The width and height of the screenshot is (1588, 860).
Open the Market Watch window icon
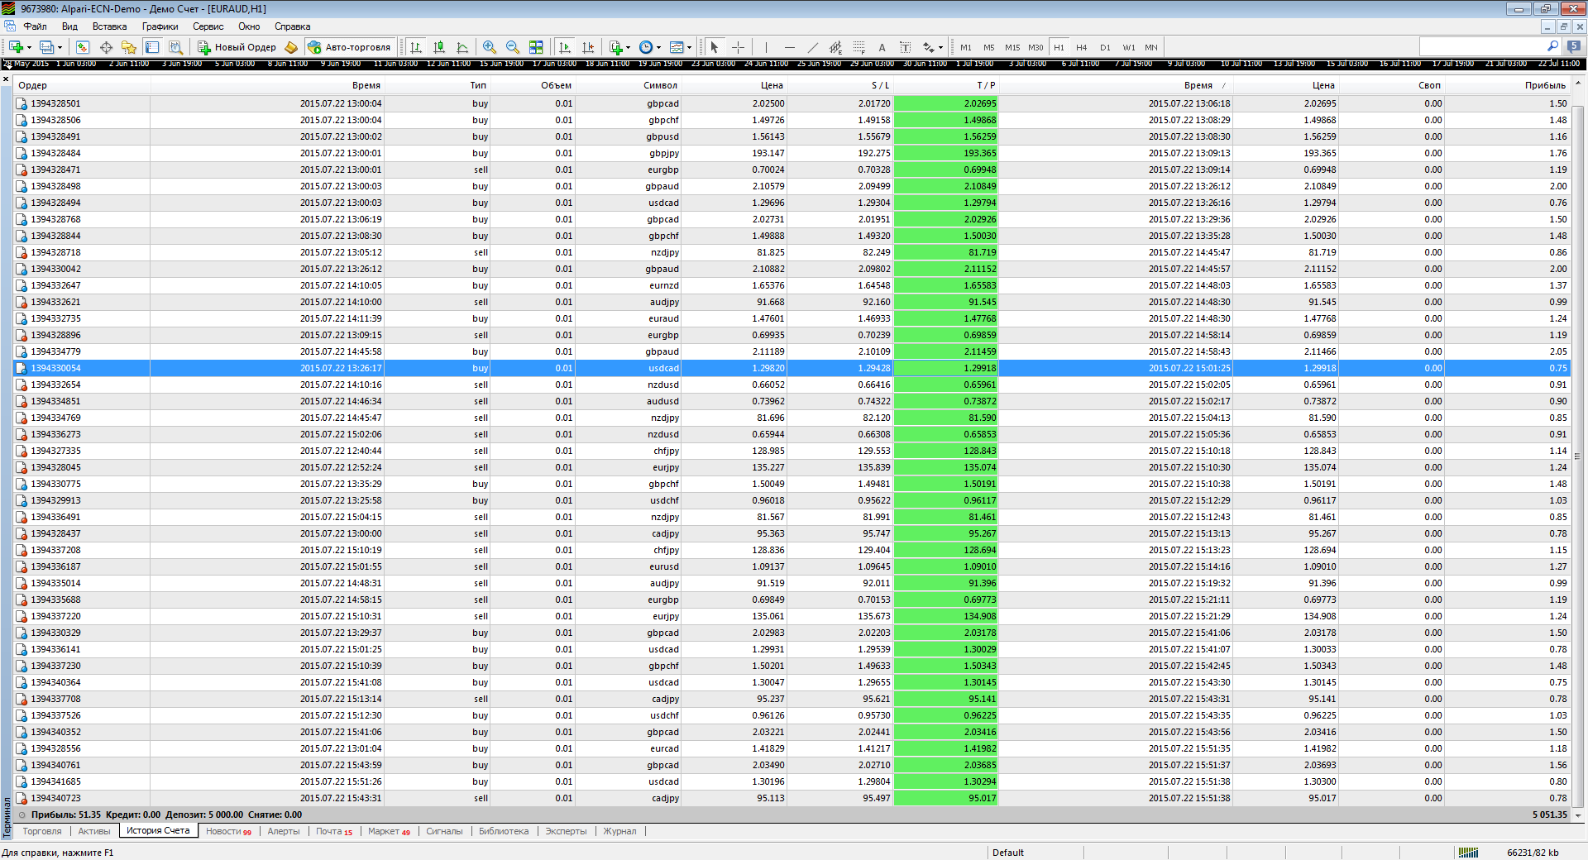pos(82,47)
